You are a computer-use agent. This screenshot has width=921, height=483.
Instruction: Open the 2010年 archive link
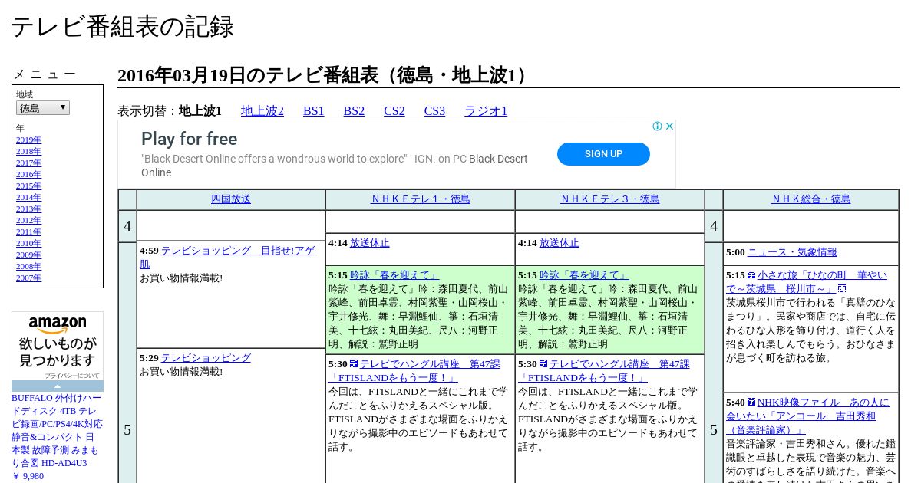coord(28,244)
